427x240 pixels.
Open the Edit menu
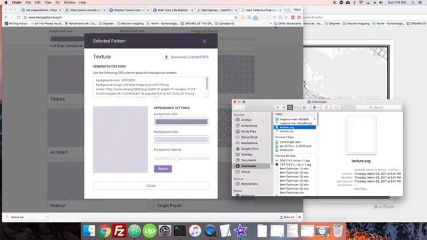[x=37, y=3]
